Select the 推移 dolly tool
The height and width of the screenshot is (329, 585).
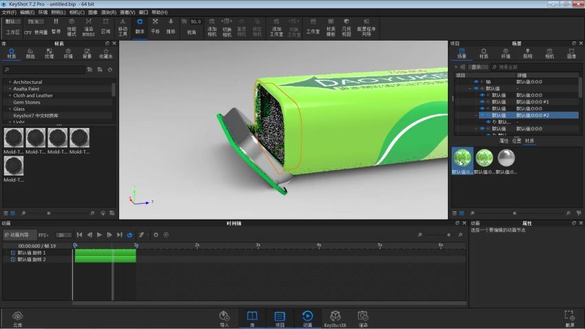point(171,26)
